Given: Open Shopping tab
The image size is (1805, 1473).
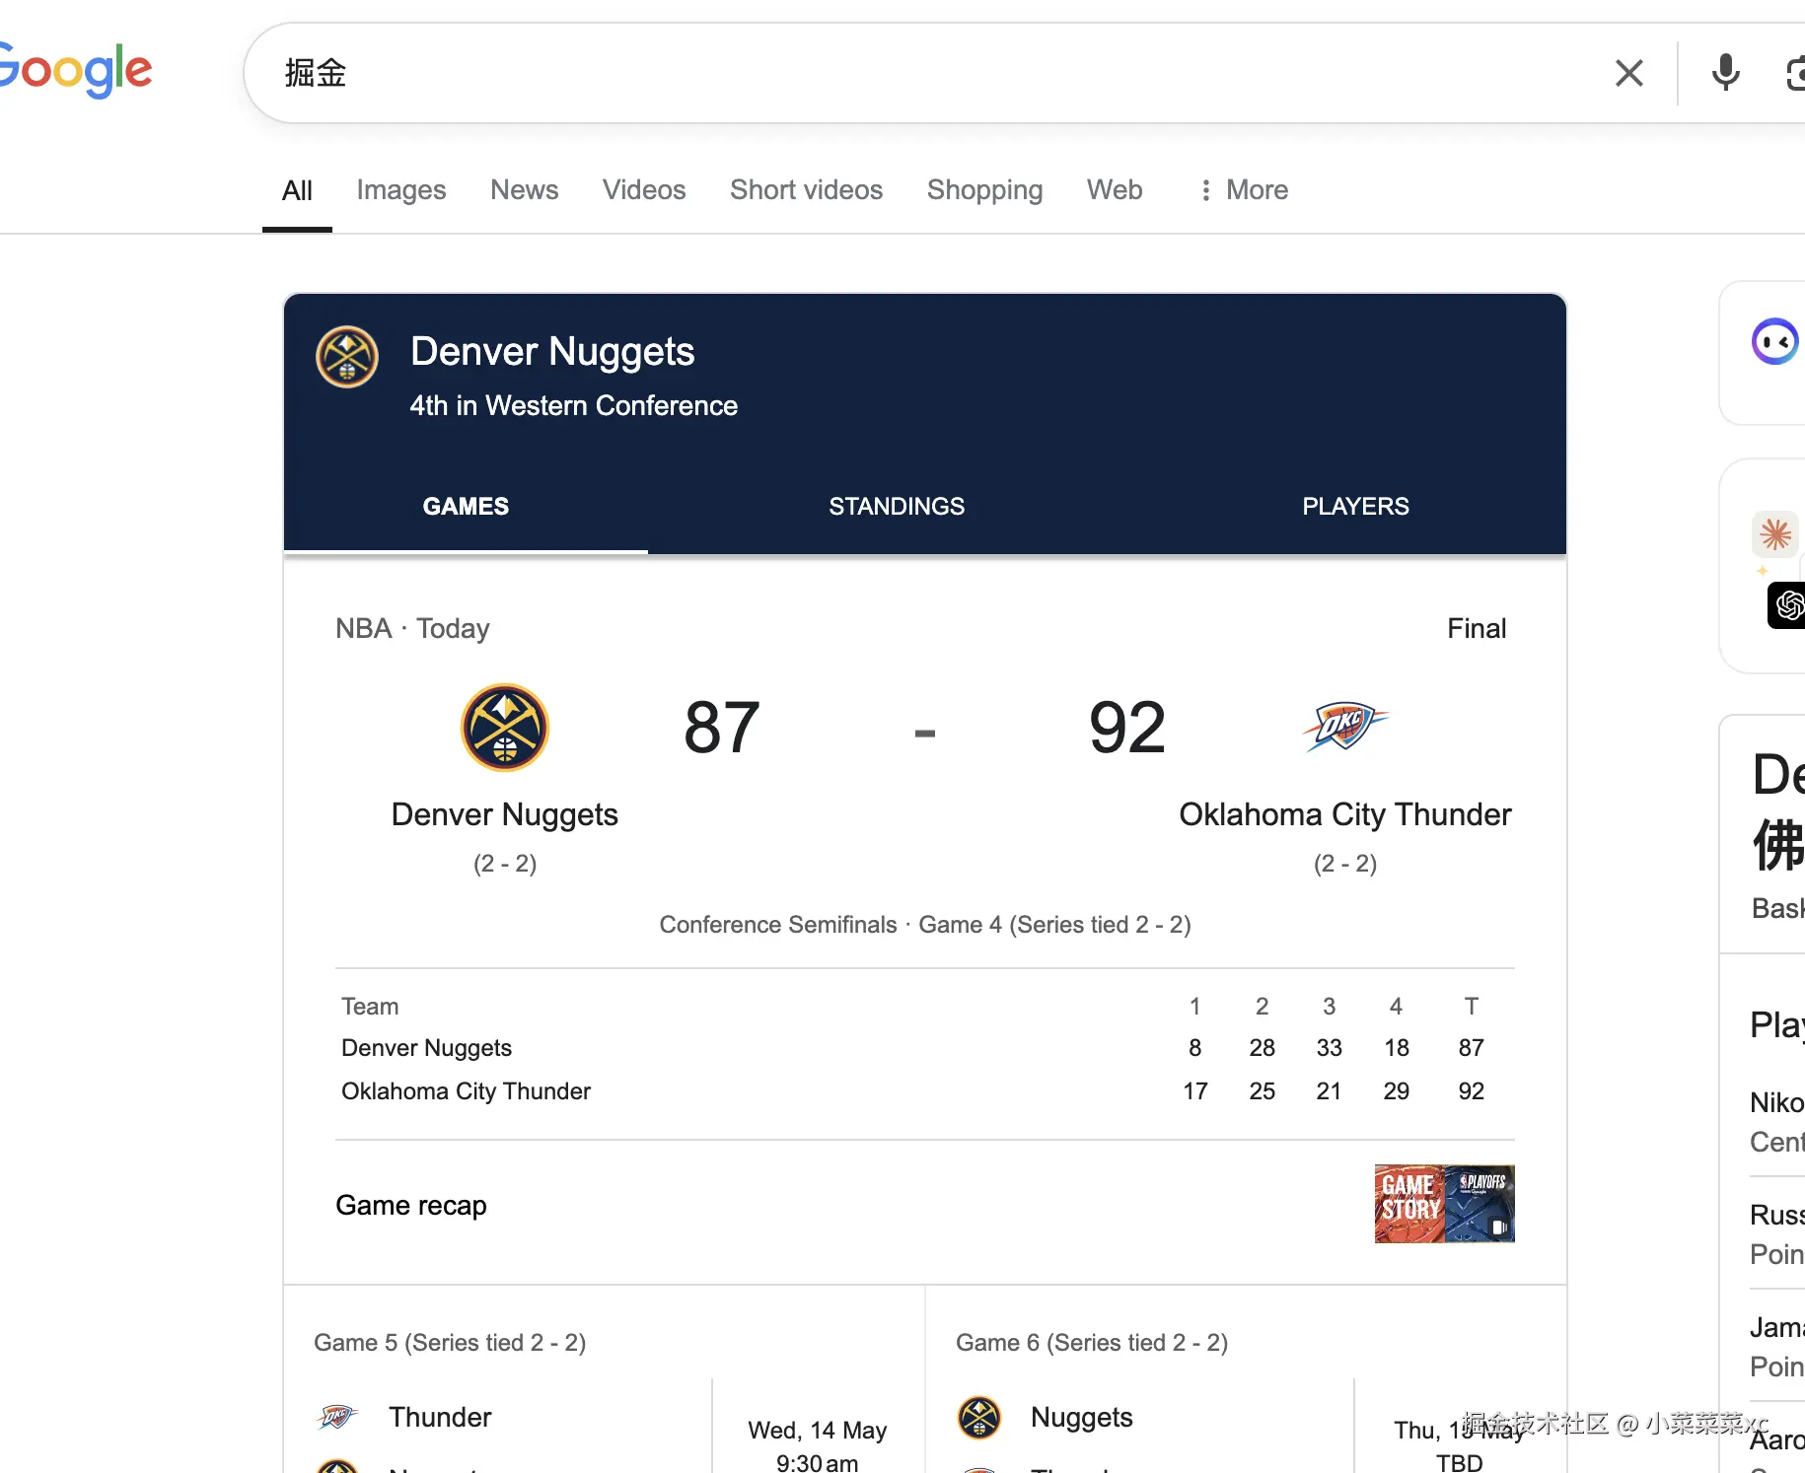Looking at the screenshot, I should tap(984, 190).
